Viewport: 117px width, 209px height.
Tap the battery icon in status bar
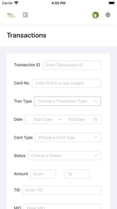[x=112, y=3]
